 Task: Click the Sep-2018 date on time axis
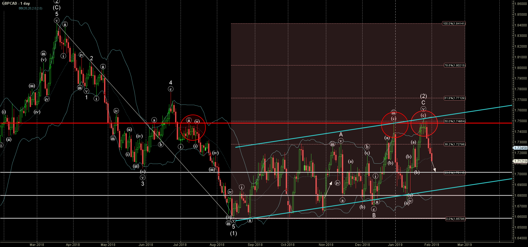pyautogui.click(x=255, y=245)
